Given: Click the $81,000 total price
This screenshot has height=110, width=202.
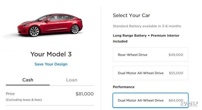Looking at the screenshot, I should (85, 94).
